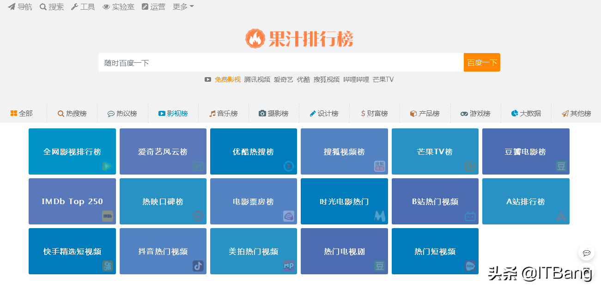Image resolution: width=601 pixels, height=290 pixels.
Task: Open the 免费影视 link
Action: pos(228,79)
